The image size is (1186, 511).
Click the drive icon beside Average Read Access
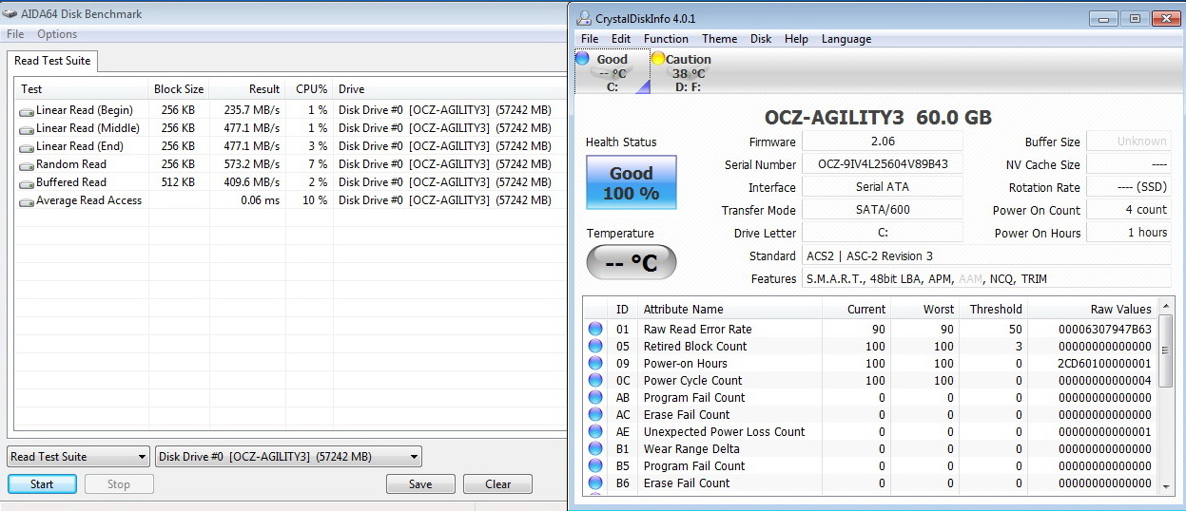27,201
